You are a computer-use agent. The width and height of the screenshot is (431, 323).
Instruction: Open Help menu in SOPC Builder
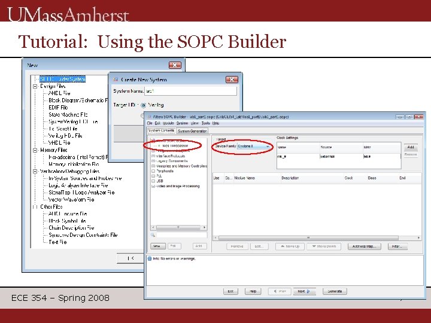click(215, 123)
